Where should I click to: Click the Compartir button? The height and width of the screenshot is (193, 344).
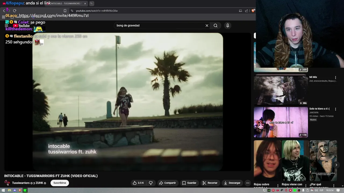(167, 183)
